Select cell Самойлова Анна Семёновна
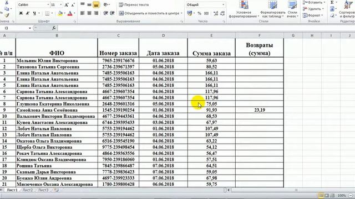 tap(57, 110)
